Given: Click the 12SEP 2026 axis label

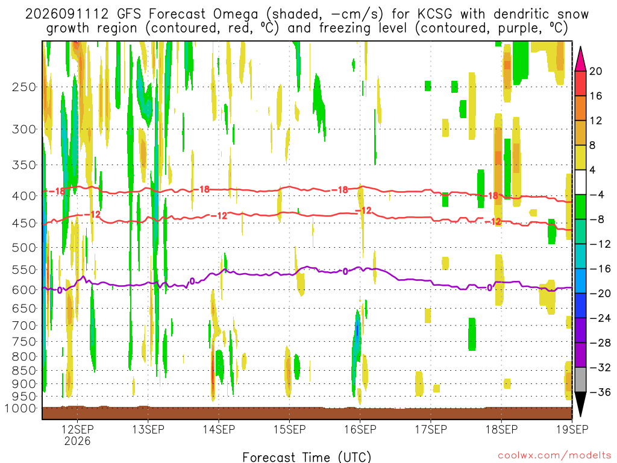Looking at the screenshot, I should click(x=77, y=435).
